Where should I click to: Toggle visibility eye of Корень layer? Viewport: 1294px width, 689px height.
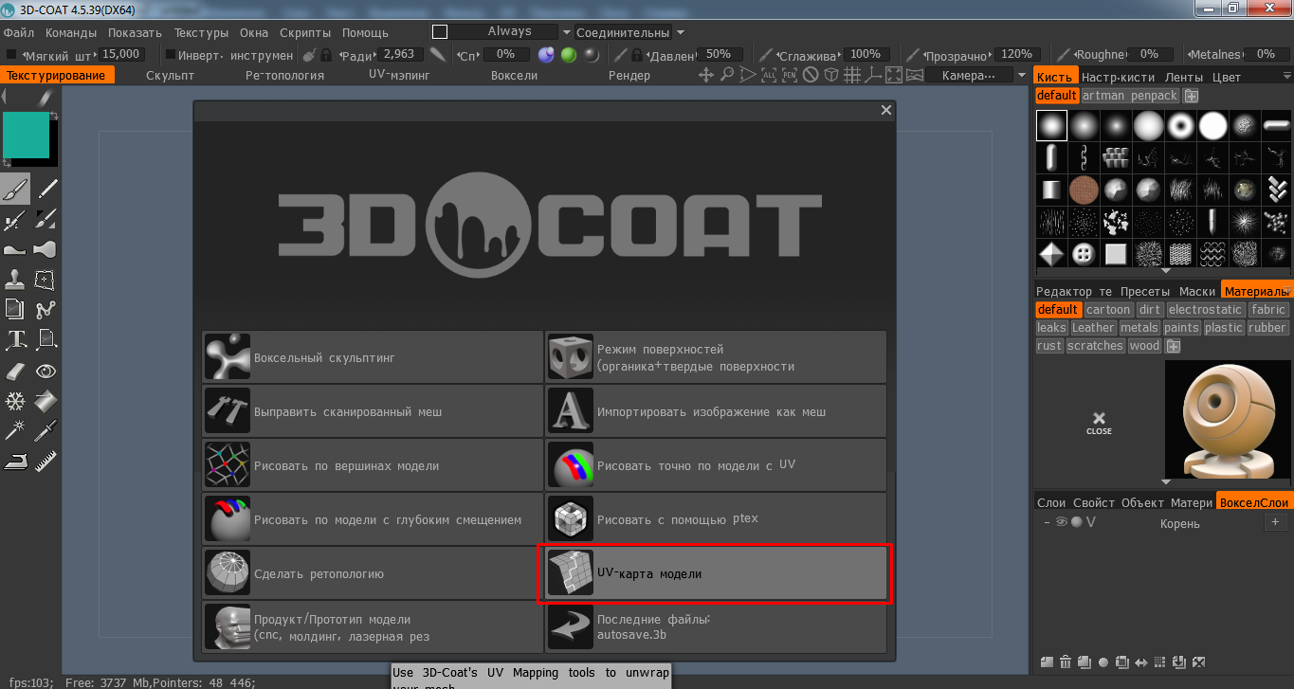click(1062, 522)
